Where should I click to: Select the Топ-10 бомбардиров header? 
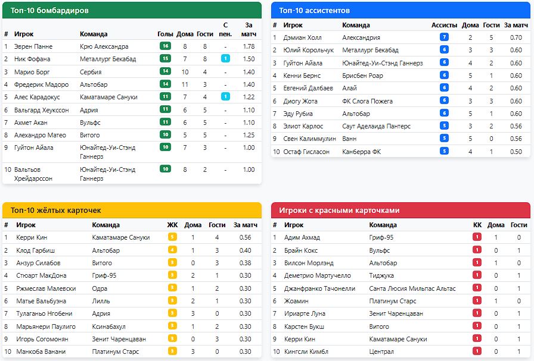pyautogui.click(x=50, y=11)
